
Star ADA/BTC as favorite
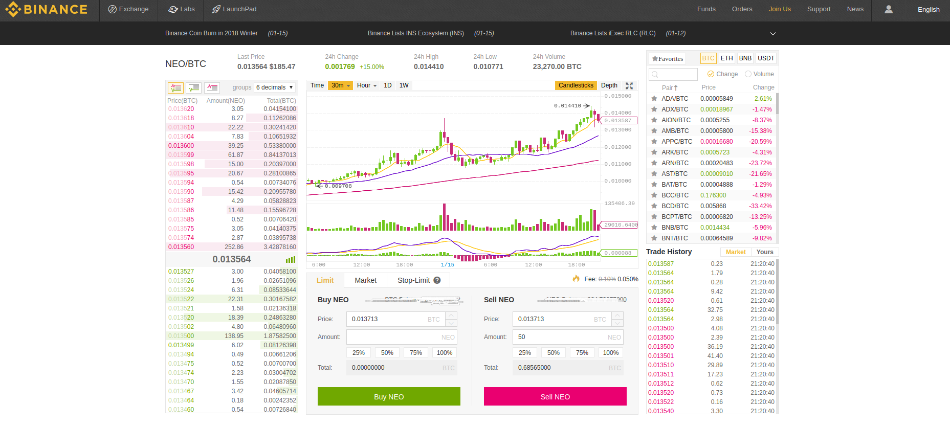[x=654, y=99]
